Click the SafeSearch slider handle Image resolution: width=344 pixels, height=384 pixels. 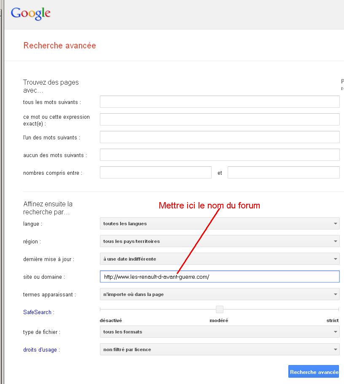pos(220,309)
